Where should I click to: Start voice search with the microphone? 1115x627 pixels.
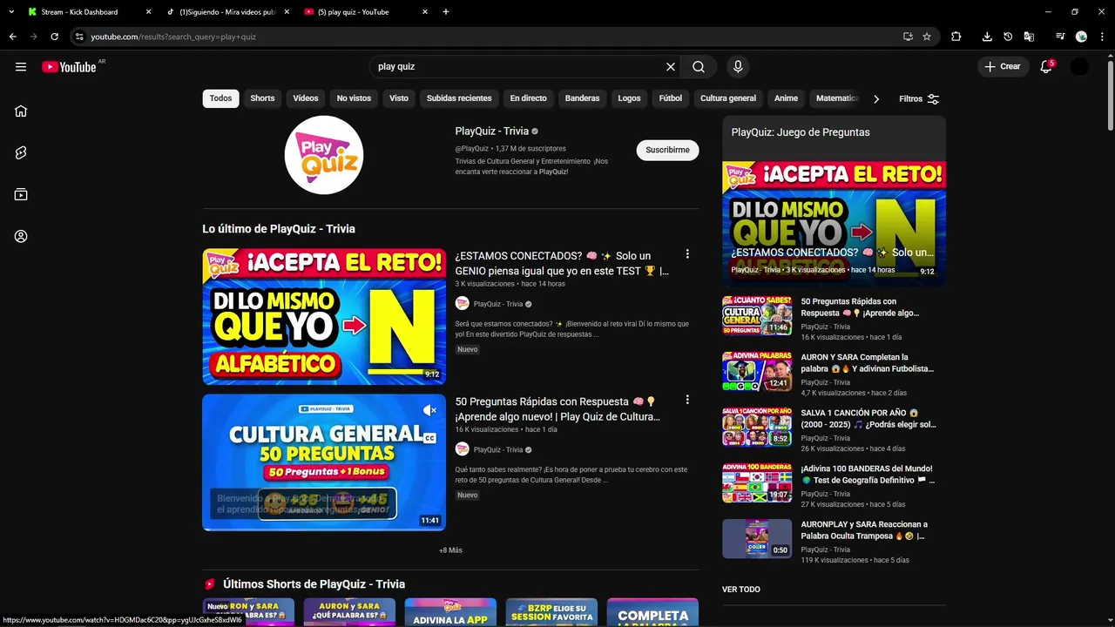coord(738,67)
